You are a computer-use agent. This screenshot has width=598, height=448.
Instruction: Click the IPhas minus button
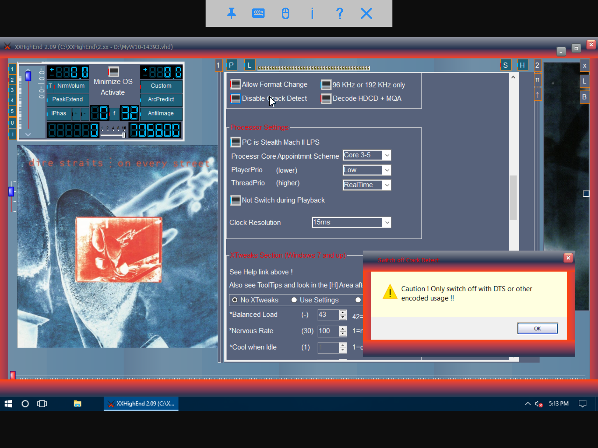click(x=85, y=113)
